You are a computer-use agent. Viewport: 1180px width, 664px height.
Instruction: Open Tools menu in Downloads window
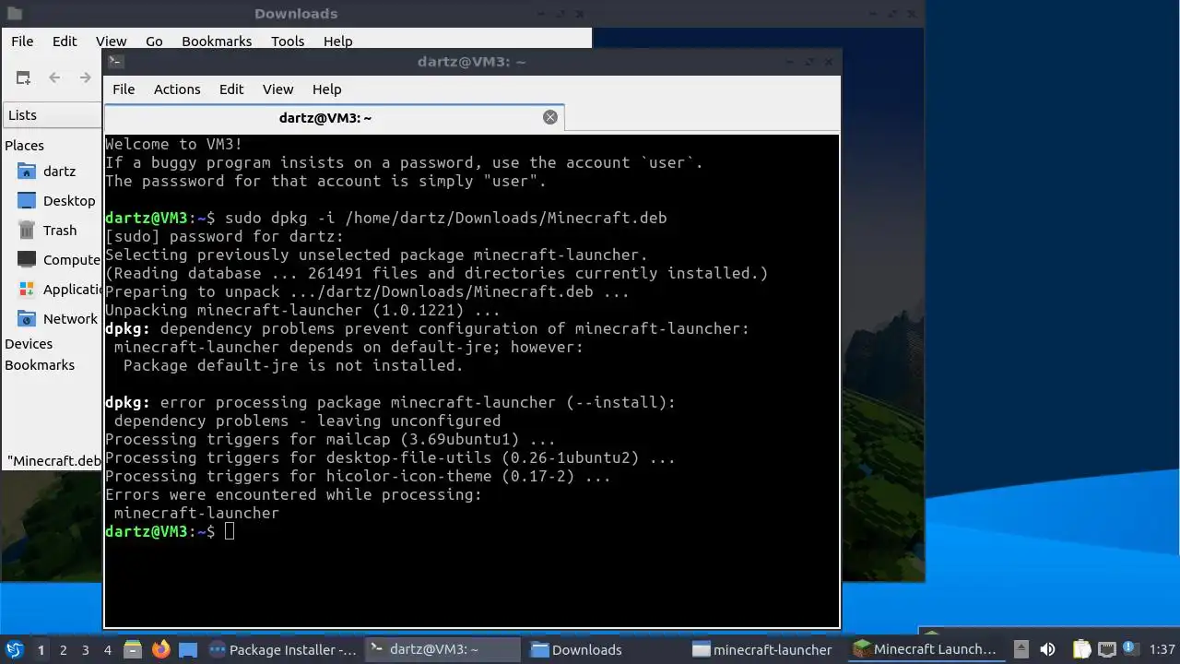coord(288,41)
